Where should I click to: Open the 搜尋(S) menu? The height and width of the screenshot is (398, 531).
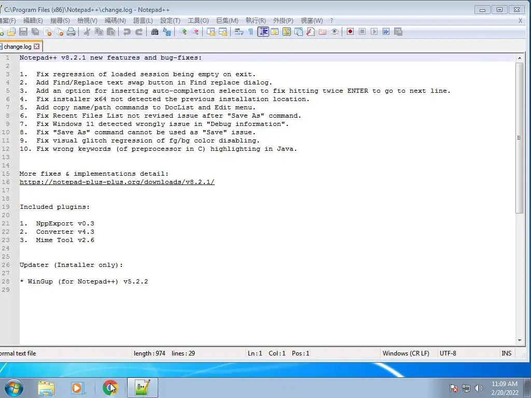tap(60, 21)
